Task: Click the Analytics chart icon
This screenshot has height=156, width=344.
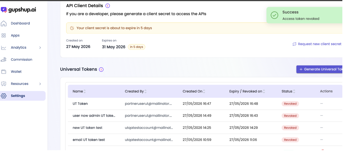Action: pyautogui.click(x=4, y=48)
